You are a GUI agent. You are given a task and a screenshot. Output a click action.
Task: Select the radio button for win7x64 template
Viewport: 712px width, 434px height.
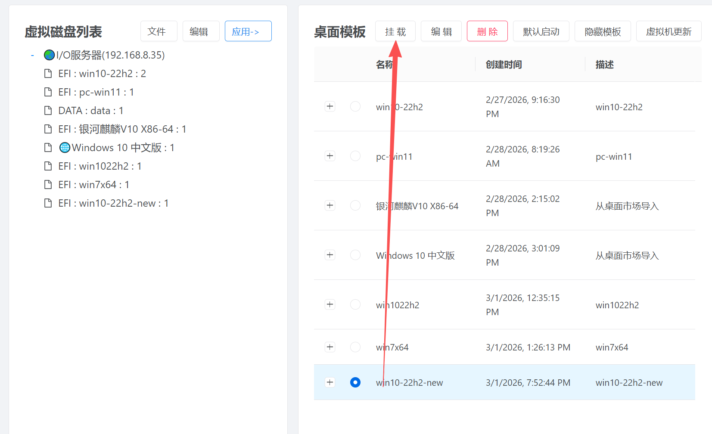pos(355,347)
